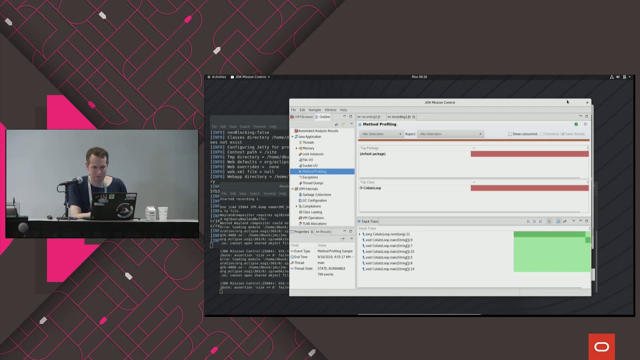Click green analysis result check icon
Screen dimensions: 640x360
pos(576,124)
